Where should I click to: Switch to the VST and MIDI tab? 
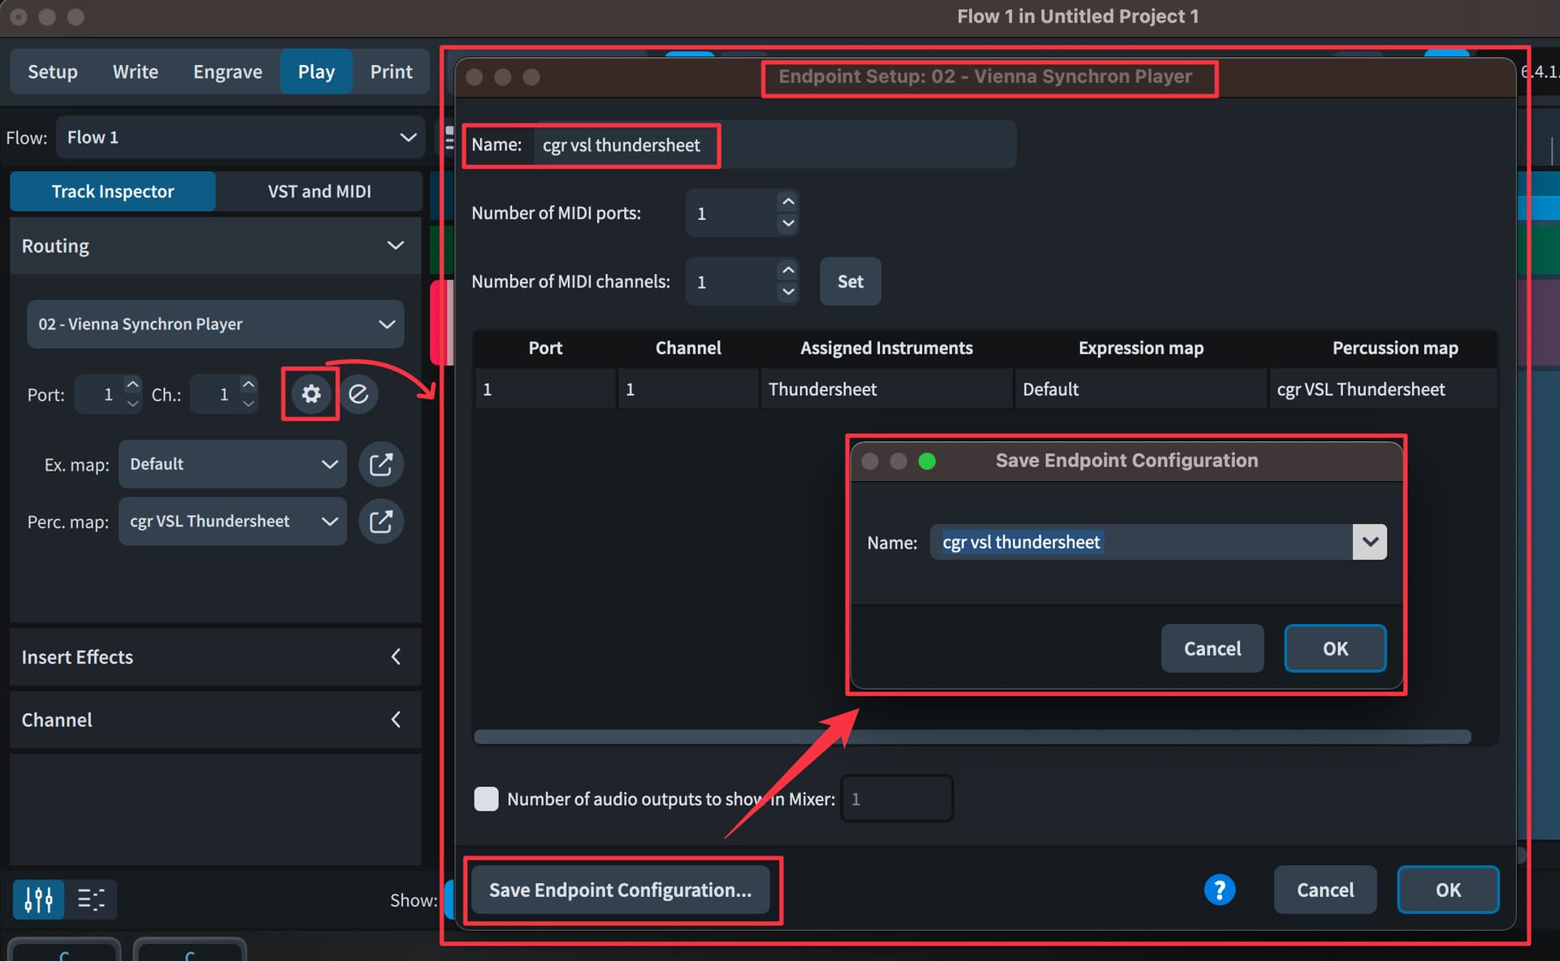319,192
